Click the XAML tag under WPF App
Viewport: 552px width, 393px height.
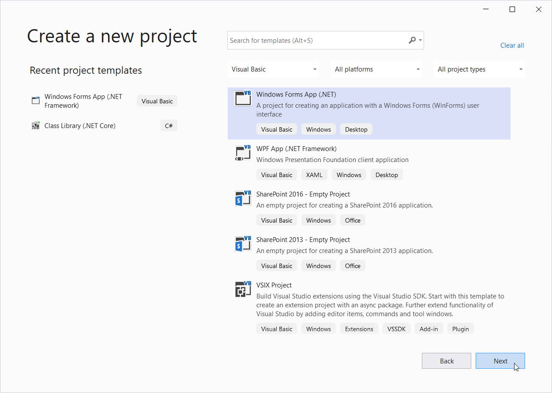[314, 175]
